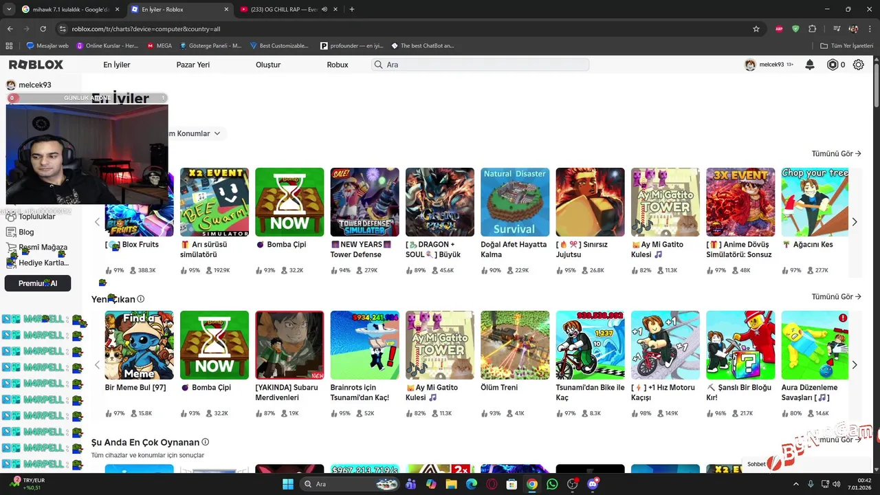Open a new browser tab
The image size is (880, 495).
(352, 10)
